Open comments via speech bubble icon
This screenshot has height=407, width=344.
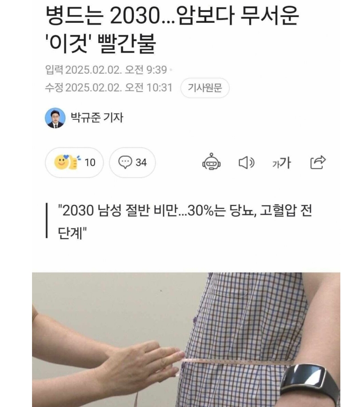pyautogui.click(x=125, y=162)
